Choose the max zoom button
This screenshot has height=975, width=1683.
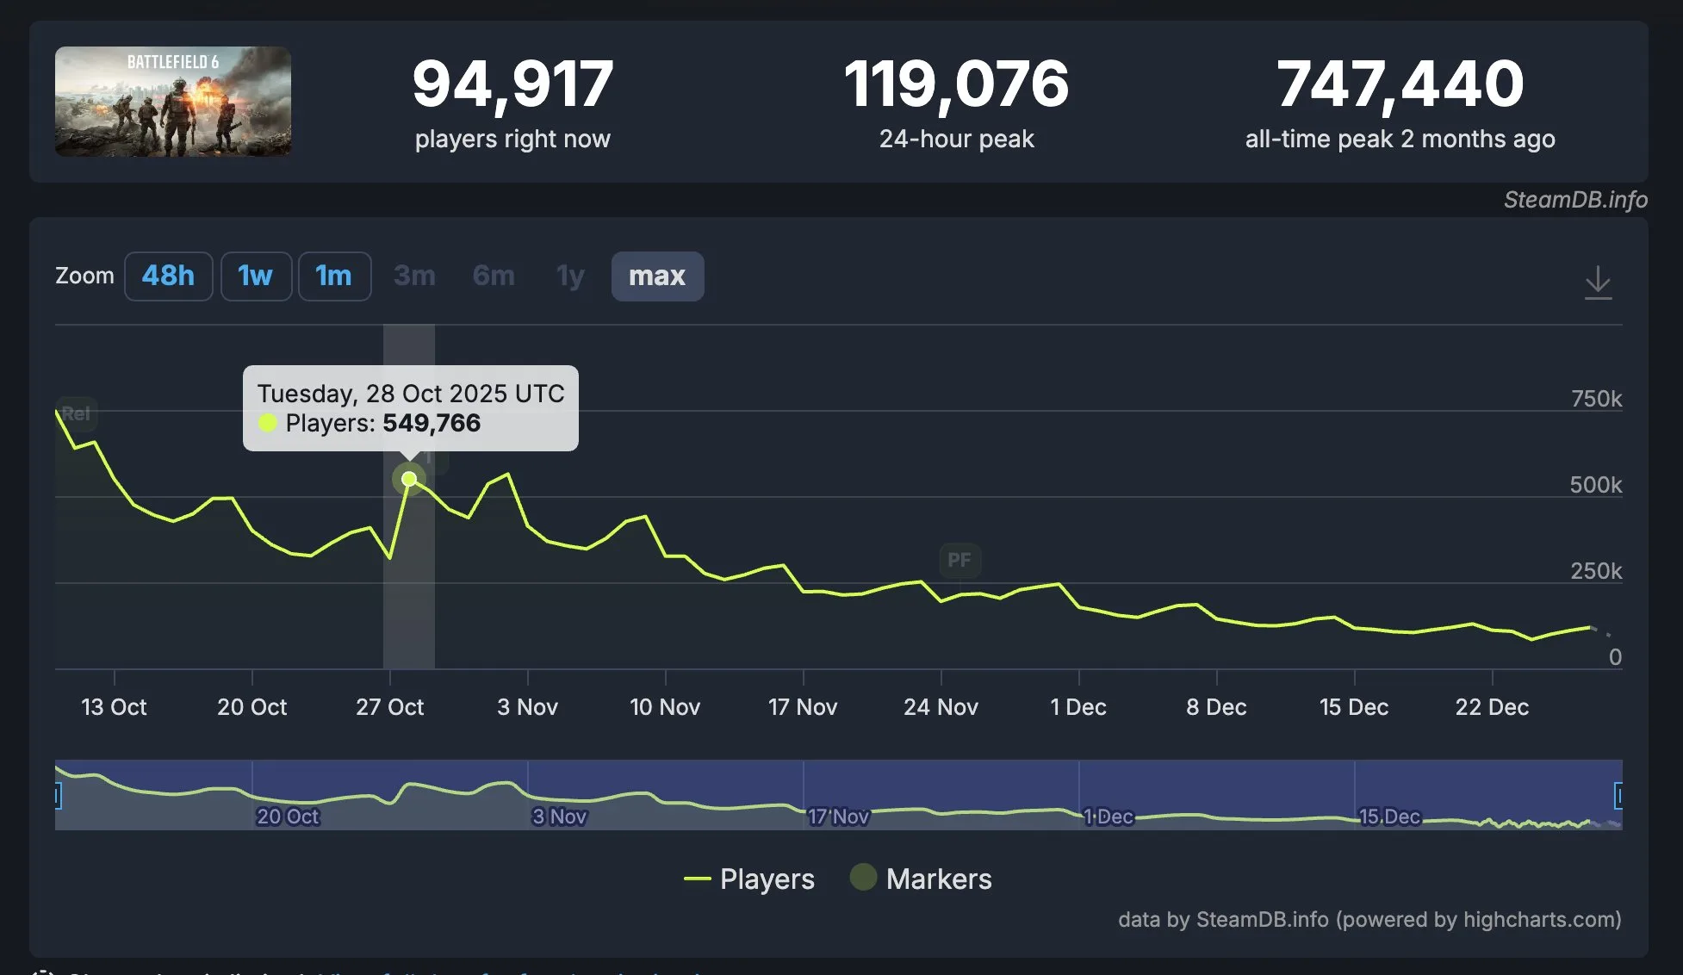(656, 276)
